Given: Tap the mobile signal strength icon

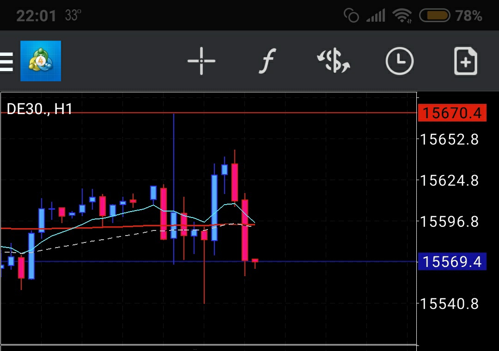Looking at the screenshot, I should (x=376, y=15).
